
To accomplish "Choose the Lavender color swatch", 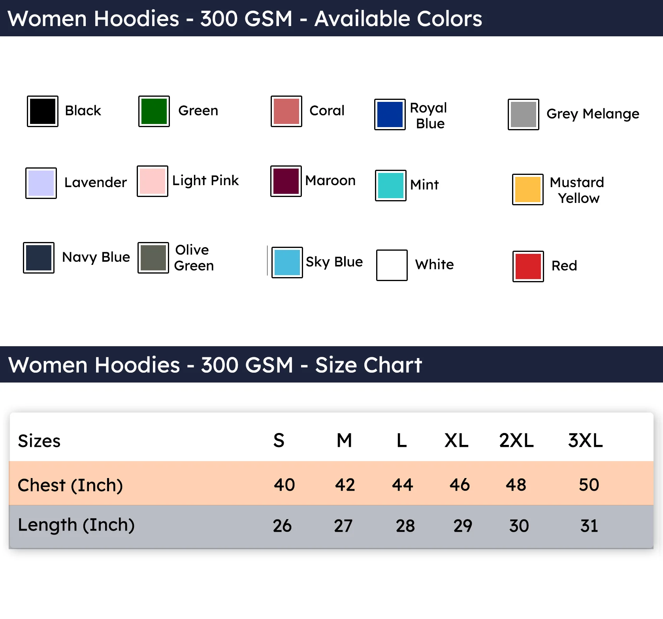I will click(x=41, y=183).
